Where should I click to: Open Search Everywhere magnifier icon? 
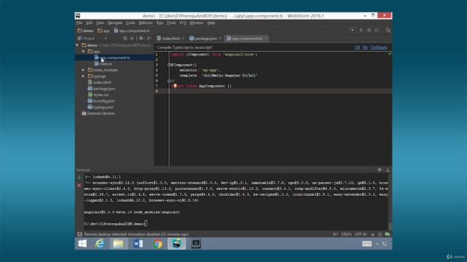[388, 31]
